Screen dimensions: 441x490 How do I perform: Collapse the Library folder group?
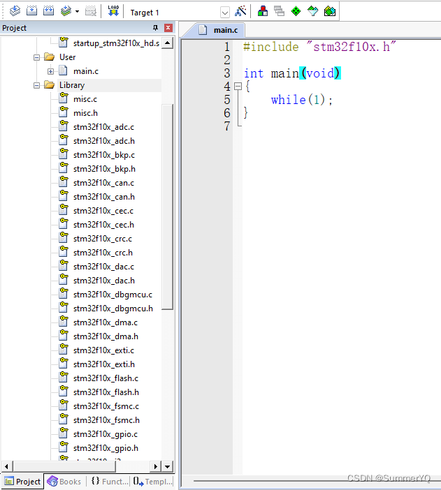(x=36, y=86)
